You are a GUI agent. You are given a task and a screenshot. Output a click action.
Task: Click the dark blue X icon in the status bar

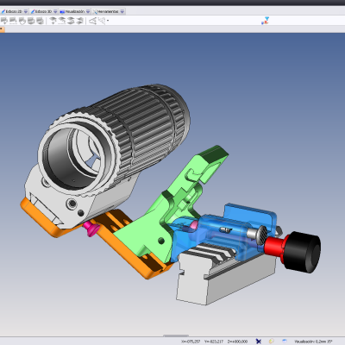[x=259, y=342]
